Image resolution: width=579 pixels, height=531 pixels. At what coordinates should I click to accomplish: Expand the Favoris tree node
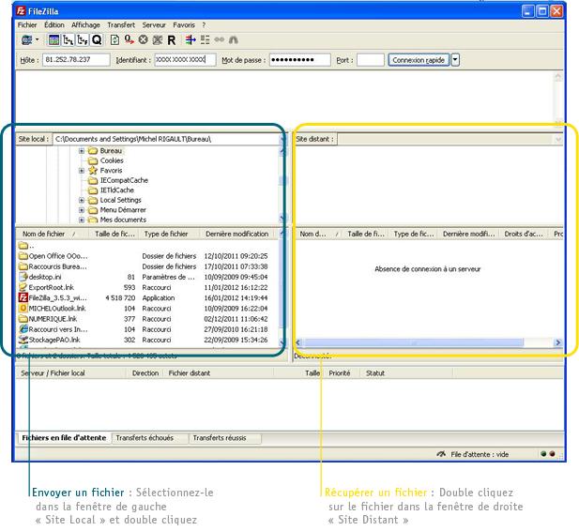click(82, 171)
